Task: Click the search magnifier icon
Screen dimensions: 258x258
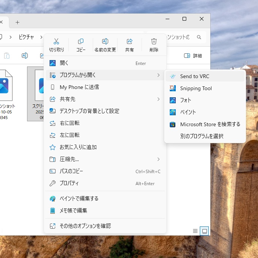Action: pyautogui.click(x=199, y=37)
